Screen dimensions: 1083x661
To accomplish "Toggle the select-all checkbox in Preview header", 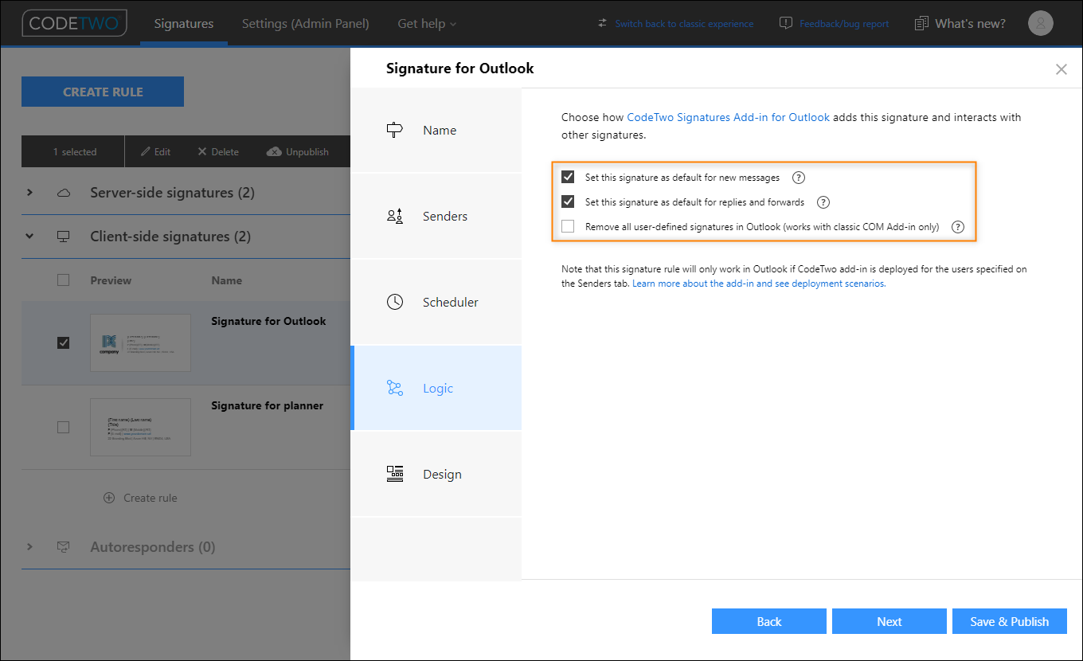I will point(64,280).
